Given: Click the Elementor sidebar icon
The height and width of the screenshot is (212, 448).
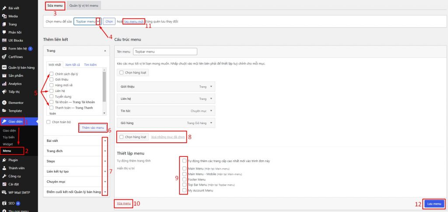Looking at the screenshot, I should pyautogui.click(x=4, y=102).
